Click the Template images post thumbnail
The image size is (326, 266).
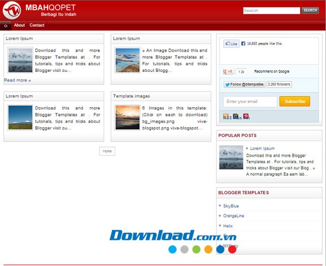tap(127, 117)
